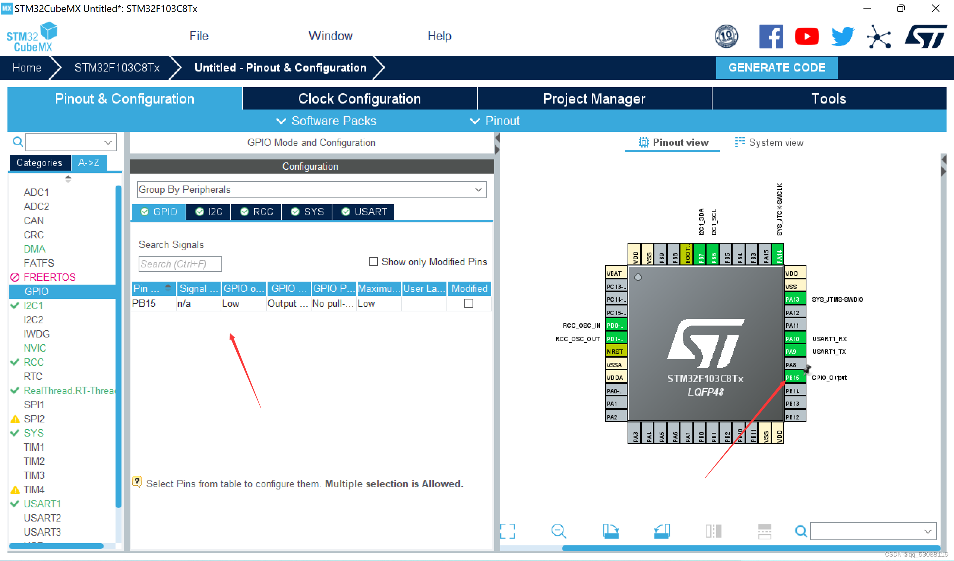Select the NRST pin on the chip
Image resolution: width=954 pixels, height=561 pixels.
tap(616, 351)
